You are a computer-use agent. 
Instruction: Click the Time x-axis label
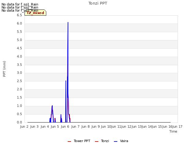(173, 131)
